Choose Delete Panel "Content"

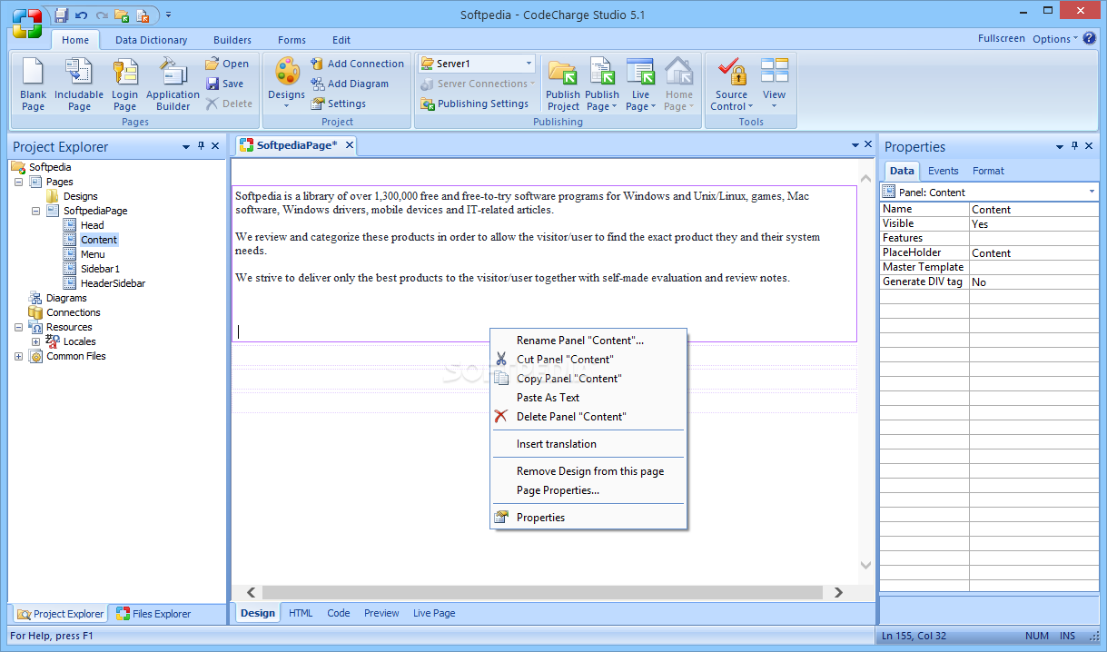click(x=588, y=417)
